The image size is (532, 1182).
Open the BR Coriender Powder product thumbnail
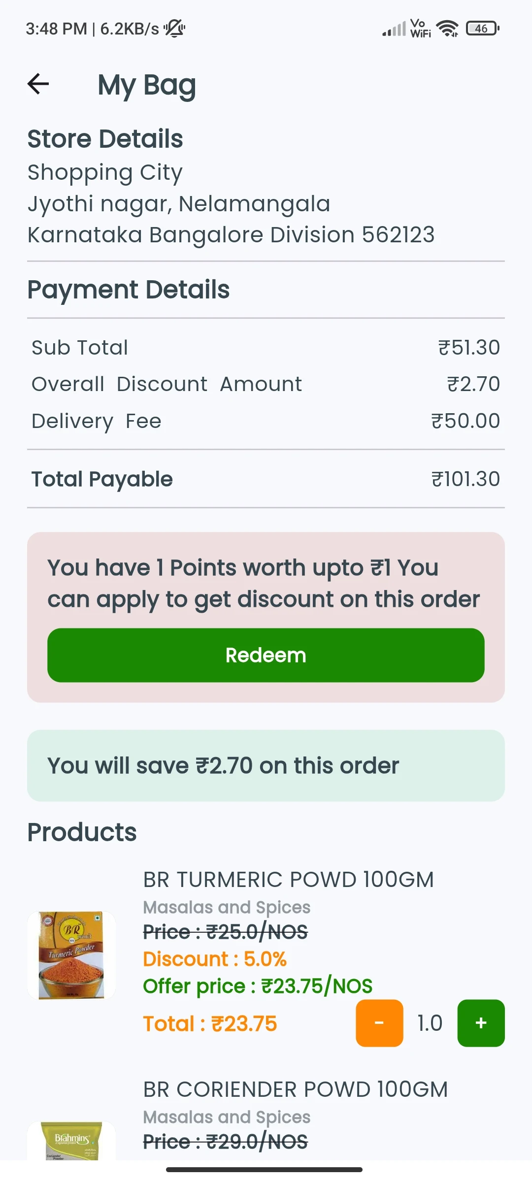(x=71, y=1141)
